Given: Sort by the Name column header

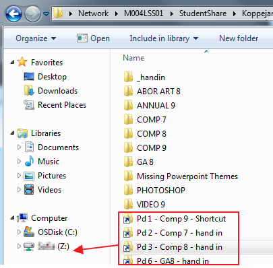Looking at the screenshot, I should tap(133, 58).
